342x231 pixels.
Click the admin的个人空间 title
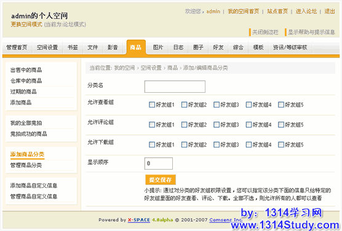[x=39, y=16]
